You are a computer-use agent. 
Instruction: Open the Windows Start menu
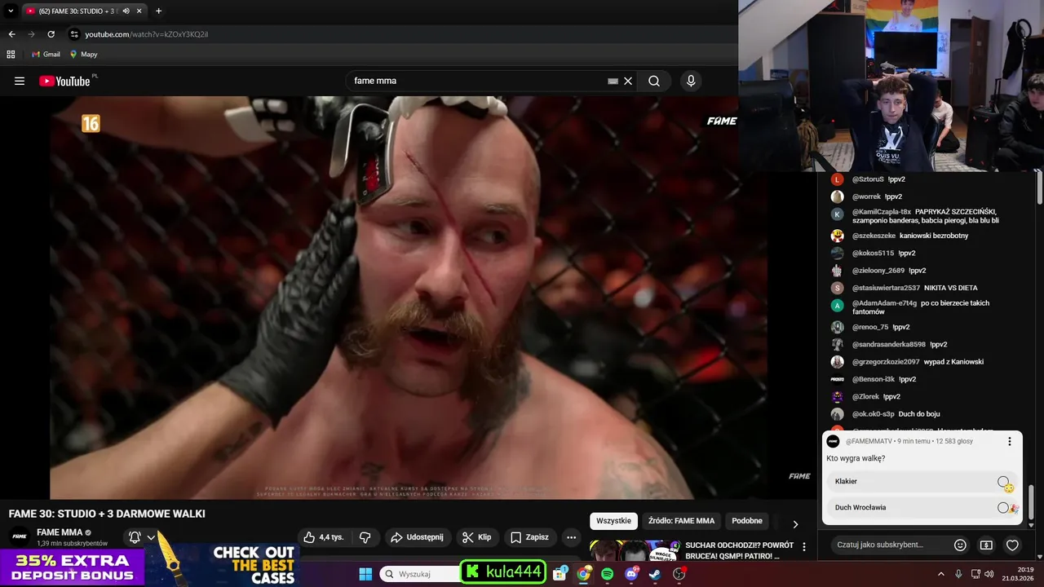pyautogui.click(x=365, y=574)
